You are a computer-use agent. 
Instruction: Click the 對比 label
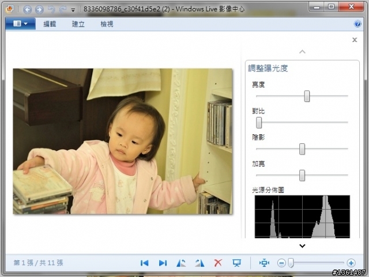point(258,111)
